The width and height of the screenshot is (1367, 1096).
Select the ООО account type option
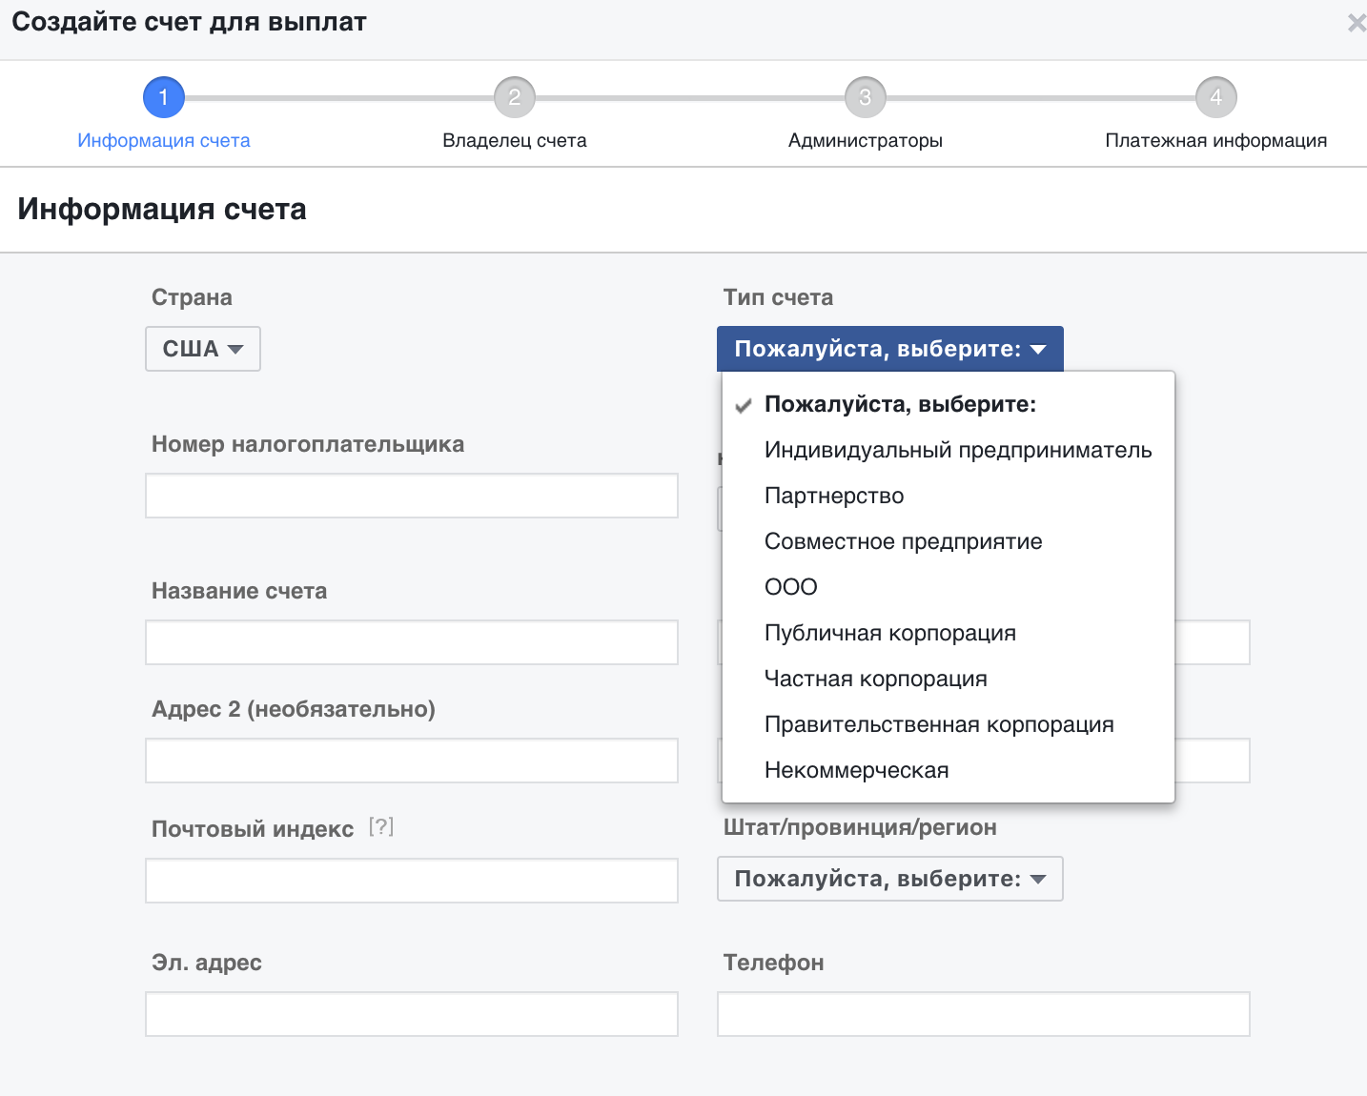coord(790,586)
